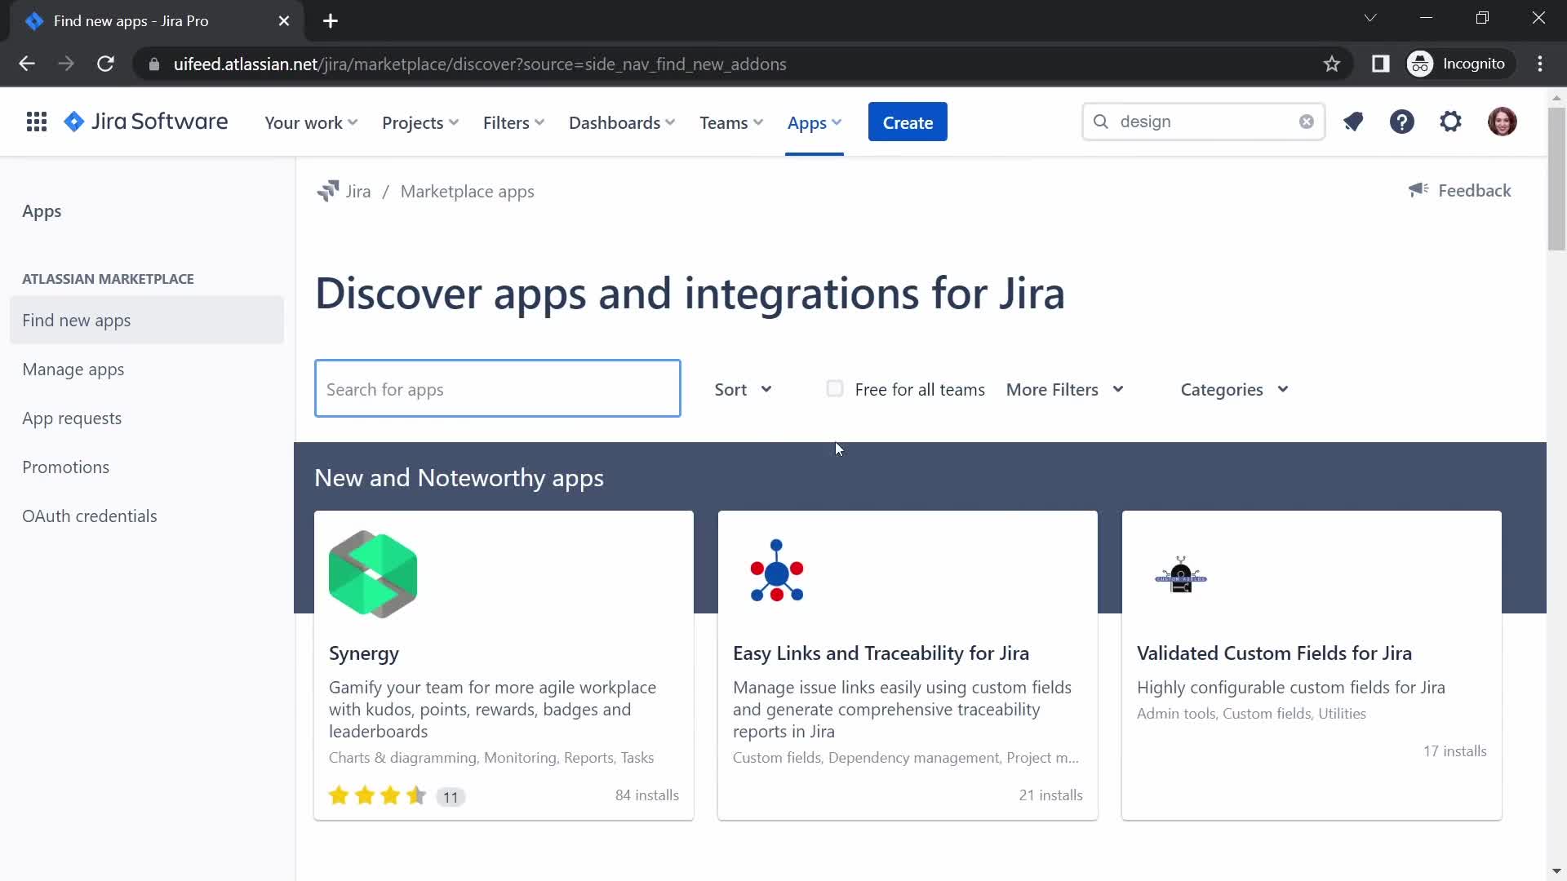Click the Synergy app logo

tap(373, 574)
